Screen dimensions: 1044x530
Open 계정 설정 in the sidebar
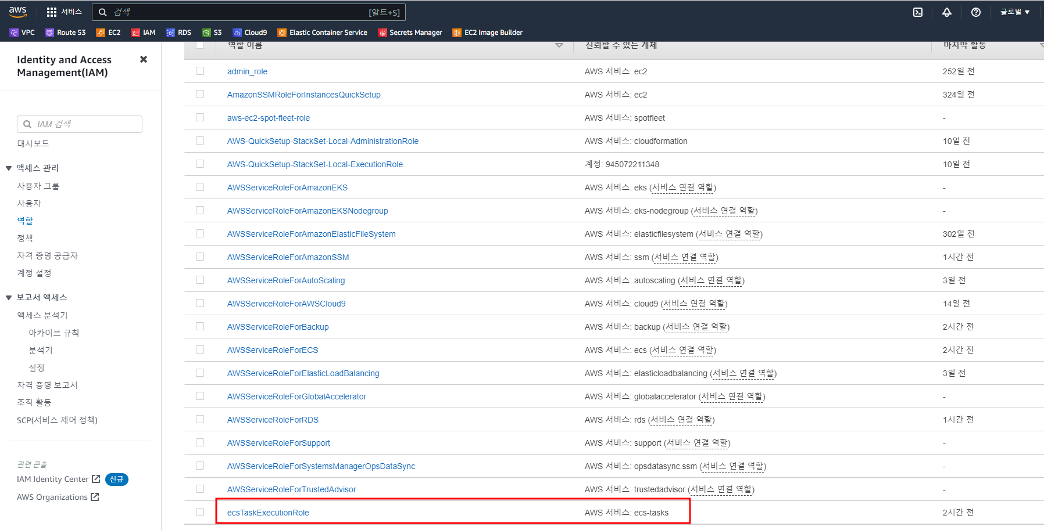tap(34, 273)
